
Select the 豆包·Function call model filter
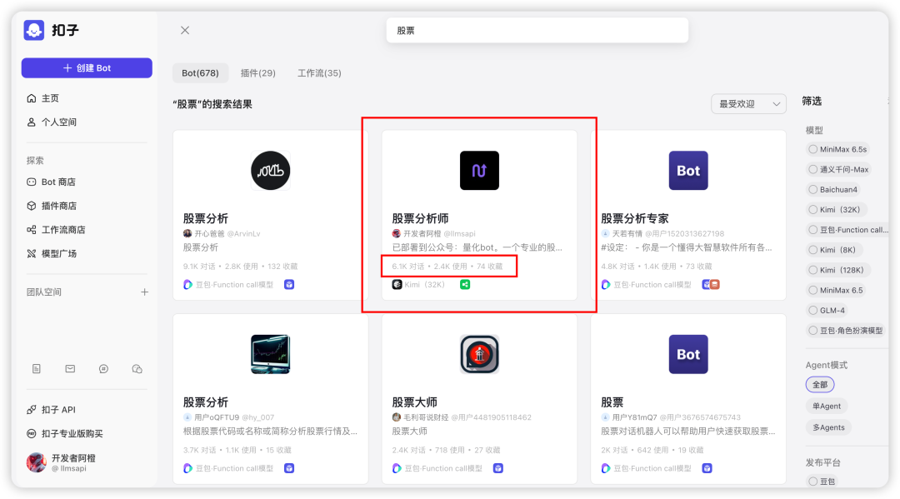coord(847,229)
